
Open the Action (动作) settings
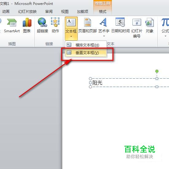(55, 26)
